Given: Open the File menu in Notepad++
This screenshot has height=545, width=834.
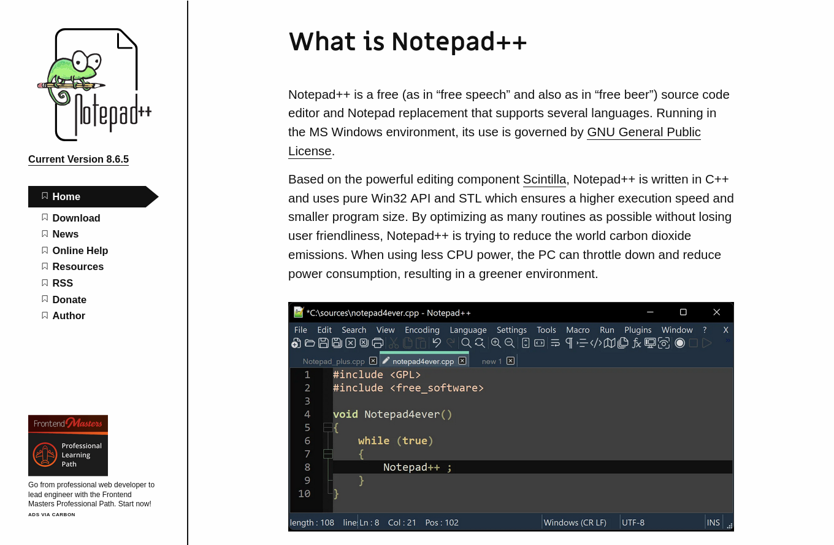Looking at the screenshot, I should coord(300,330).
